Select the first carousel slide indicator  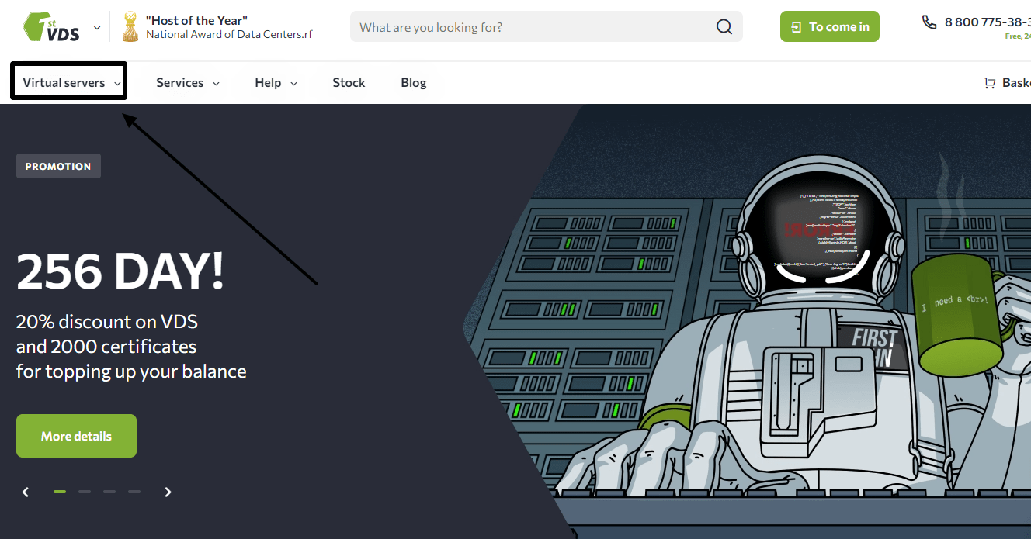(x=60, y=492)
